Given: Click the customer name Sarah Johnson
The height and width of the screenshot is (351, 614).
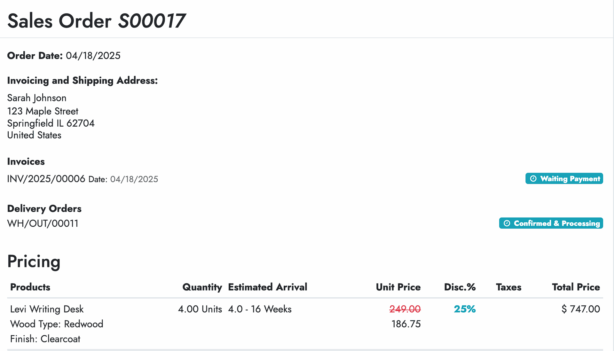Looking at the screenshot, I should coord(37,98).
